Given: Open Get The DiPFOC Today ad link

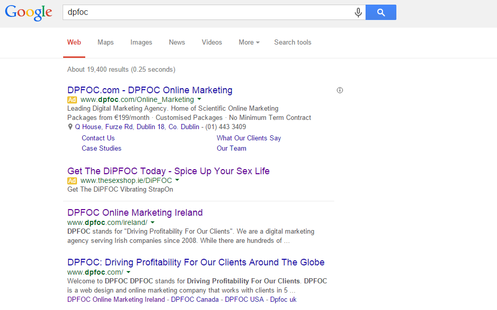Looking at the screenshot, I should 168,171.
